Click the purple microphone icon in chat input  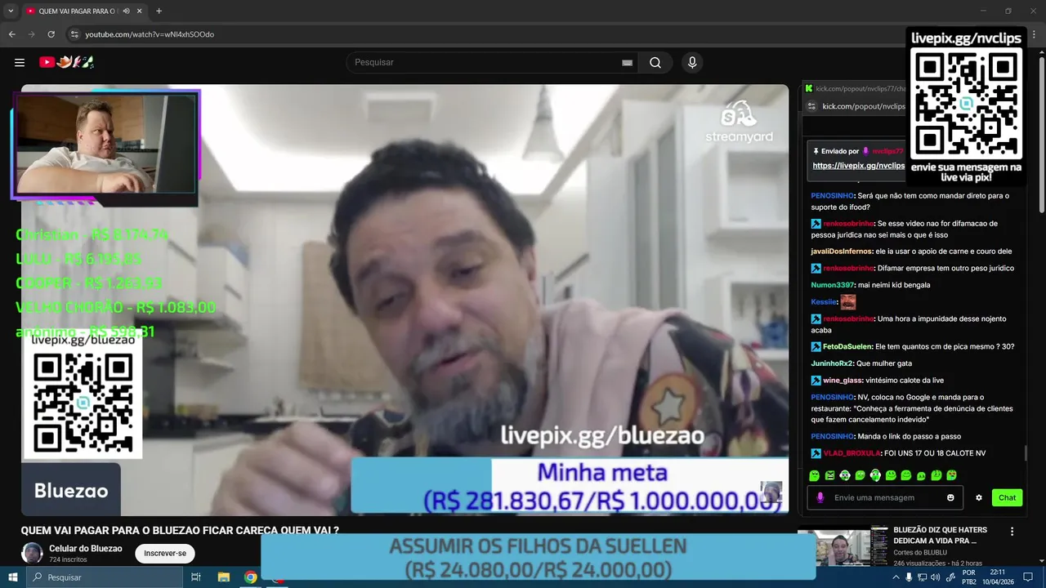click(x=820, y=497)
